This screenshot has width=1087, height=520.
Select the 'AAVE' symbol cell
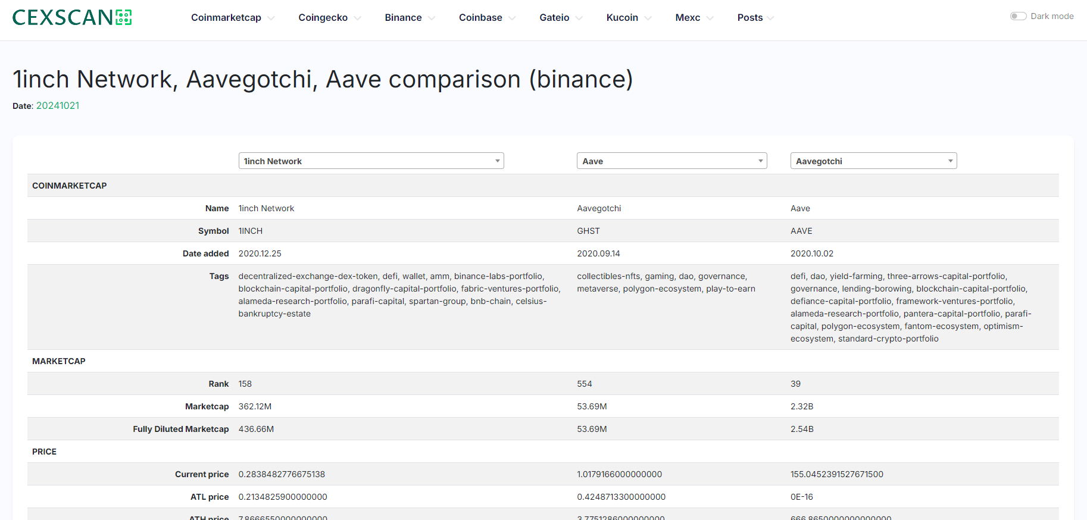[801, 231]
